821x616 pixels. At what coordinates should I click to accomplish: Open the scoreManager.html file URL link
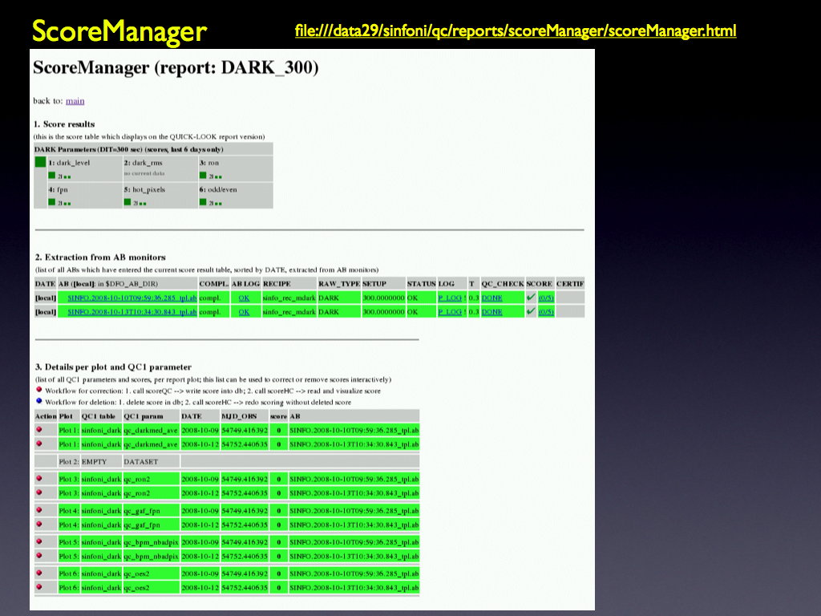515,31
